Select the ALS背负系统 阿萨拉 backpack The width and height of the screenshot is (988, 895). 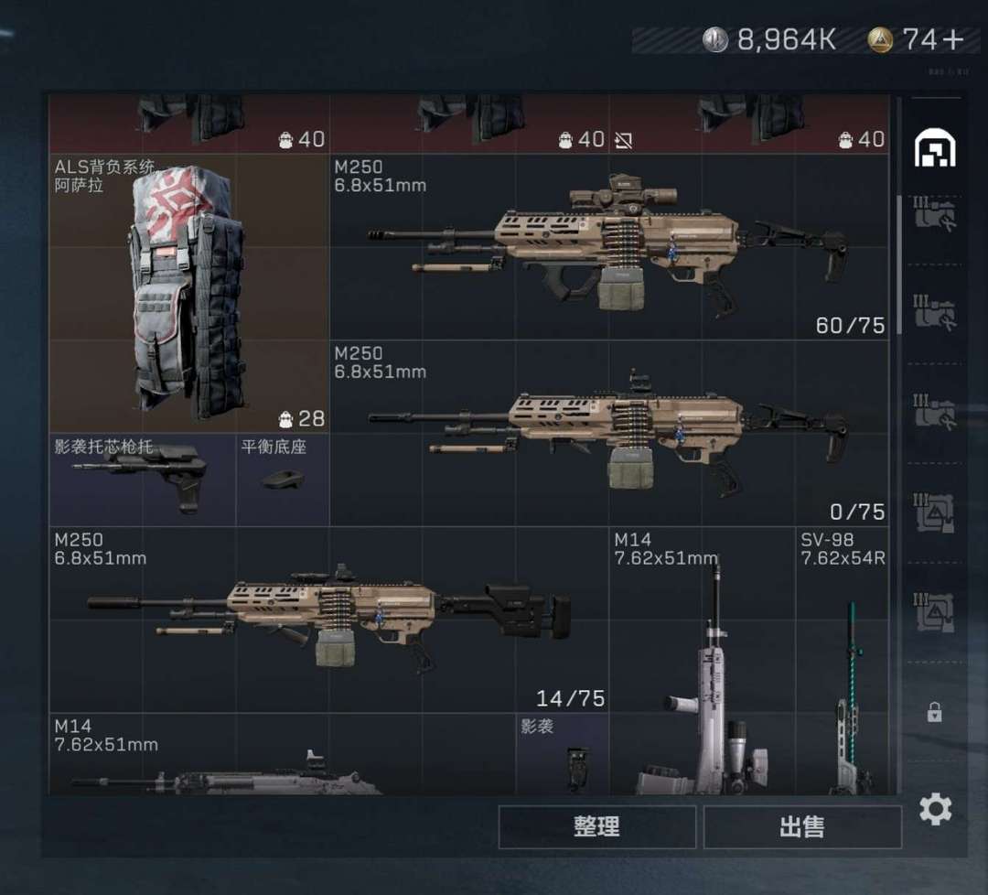[189, 293]
